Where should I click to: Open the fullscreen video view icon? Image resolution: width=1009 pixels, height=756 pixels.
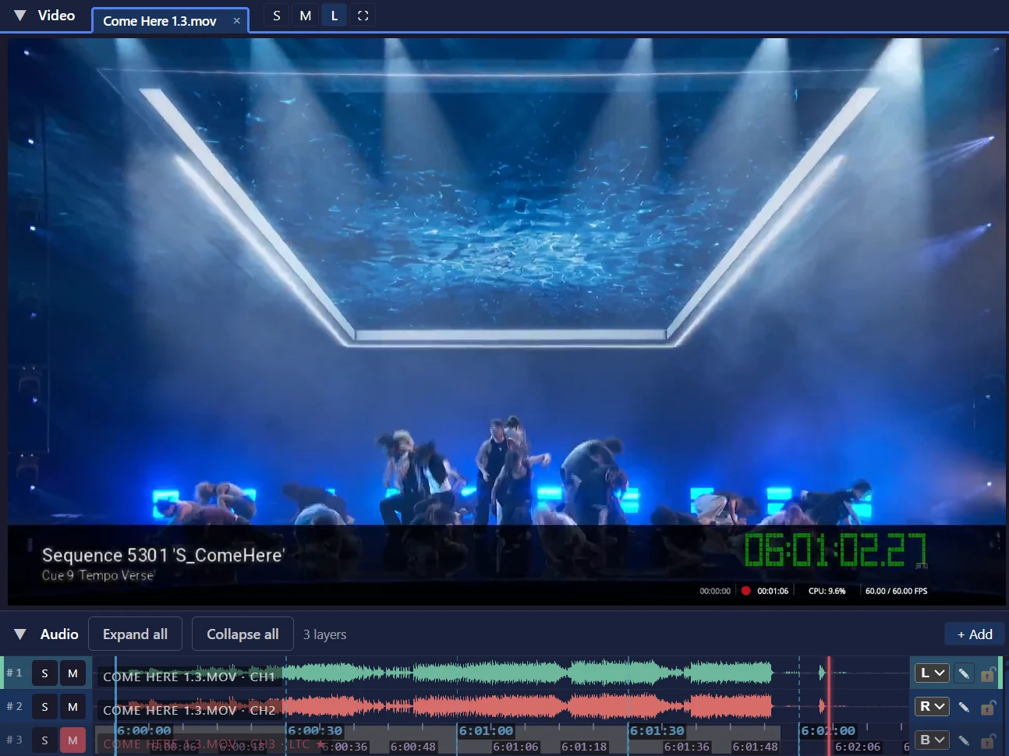363,16
